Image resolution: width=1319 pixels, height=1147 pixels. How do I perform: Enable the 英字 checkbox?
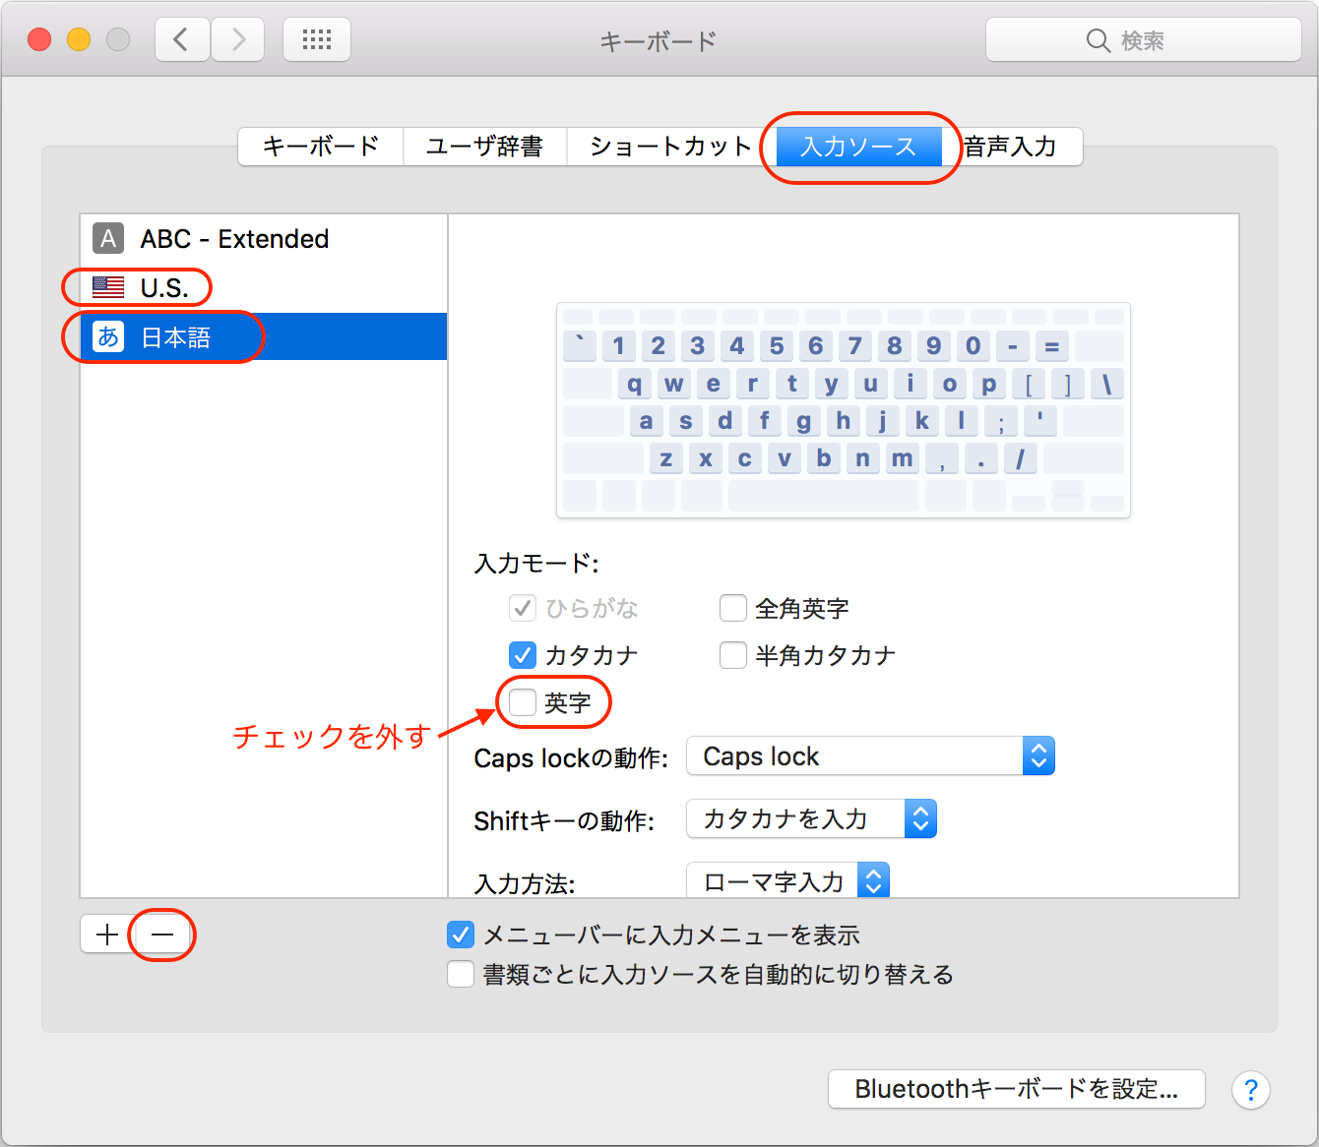523,702
